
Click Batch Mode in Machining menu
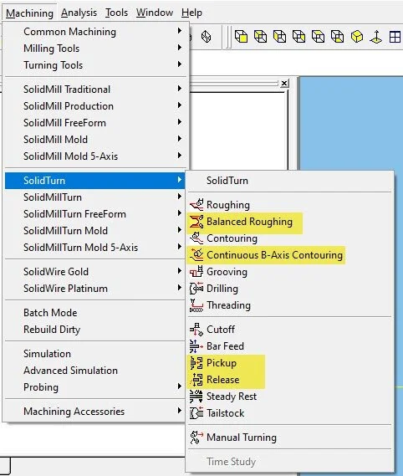50,313
